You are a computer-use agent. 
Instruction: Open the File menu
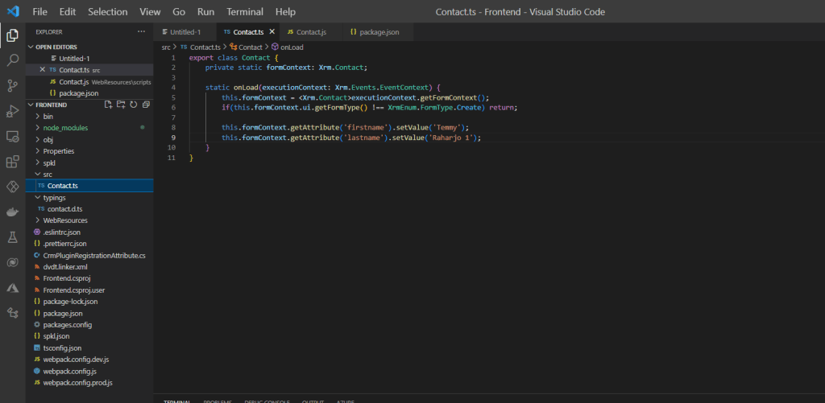pyautogui.click(x=40, y=11)
